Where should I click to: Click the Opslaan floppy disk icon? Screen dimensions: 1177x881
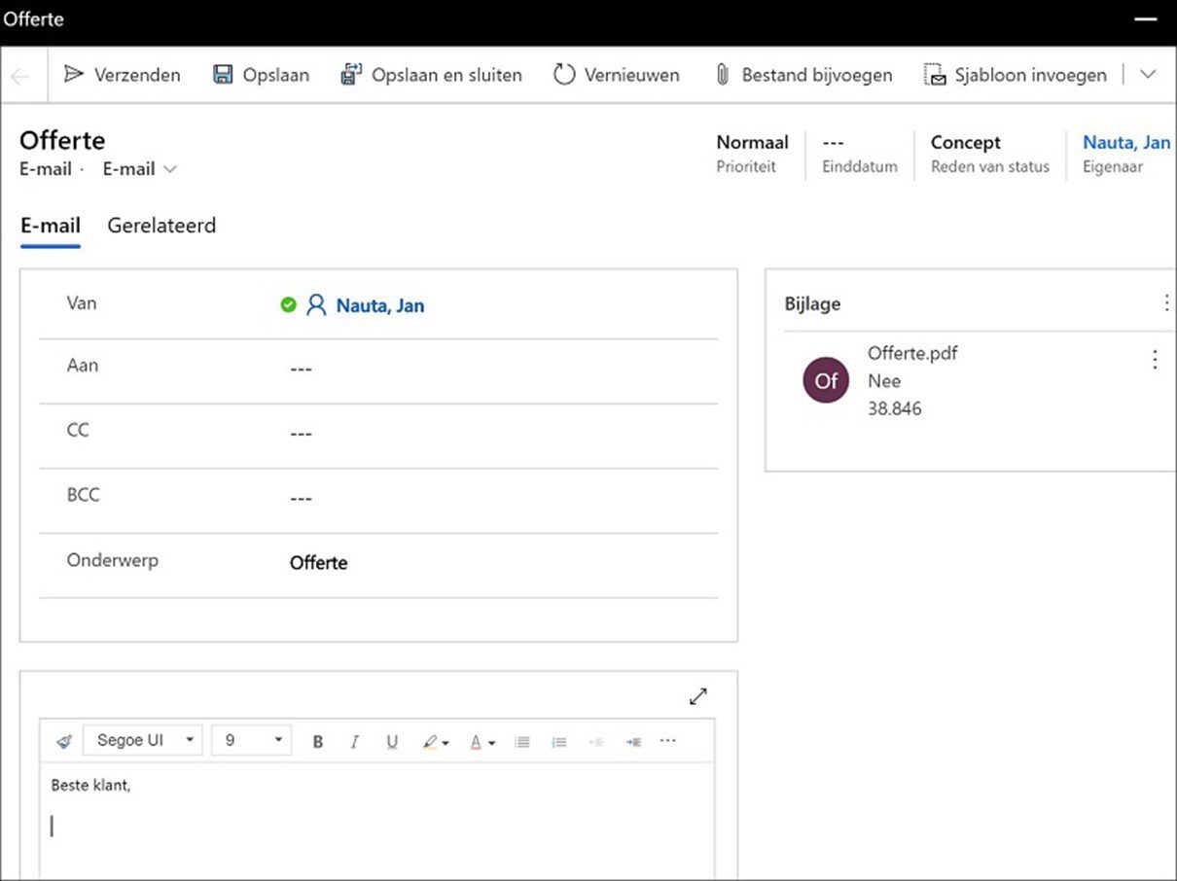223,74
